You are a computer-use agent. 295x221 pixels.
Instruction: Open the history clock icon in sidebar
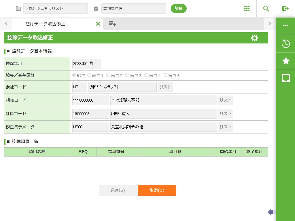[285, 44]
